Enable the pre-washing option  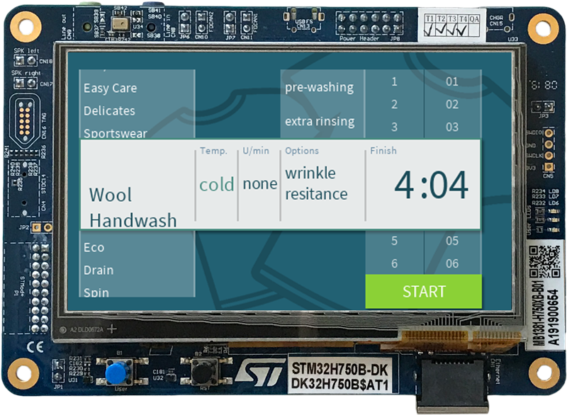click(x=319, y=88)
